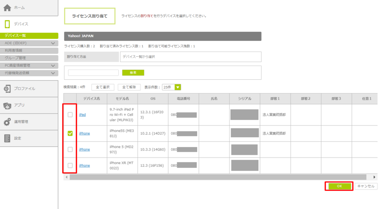
Task: Click the Settings document icon
Action: 7,138
